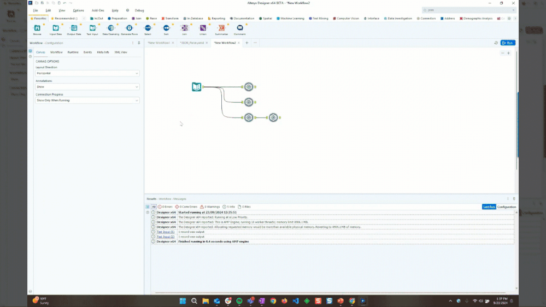
Task: Open the Layout Direction dropdown
Action: pyautogui.click(x=87, y=73)
